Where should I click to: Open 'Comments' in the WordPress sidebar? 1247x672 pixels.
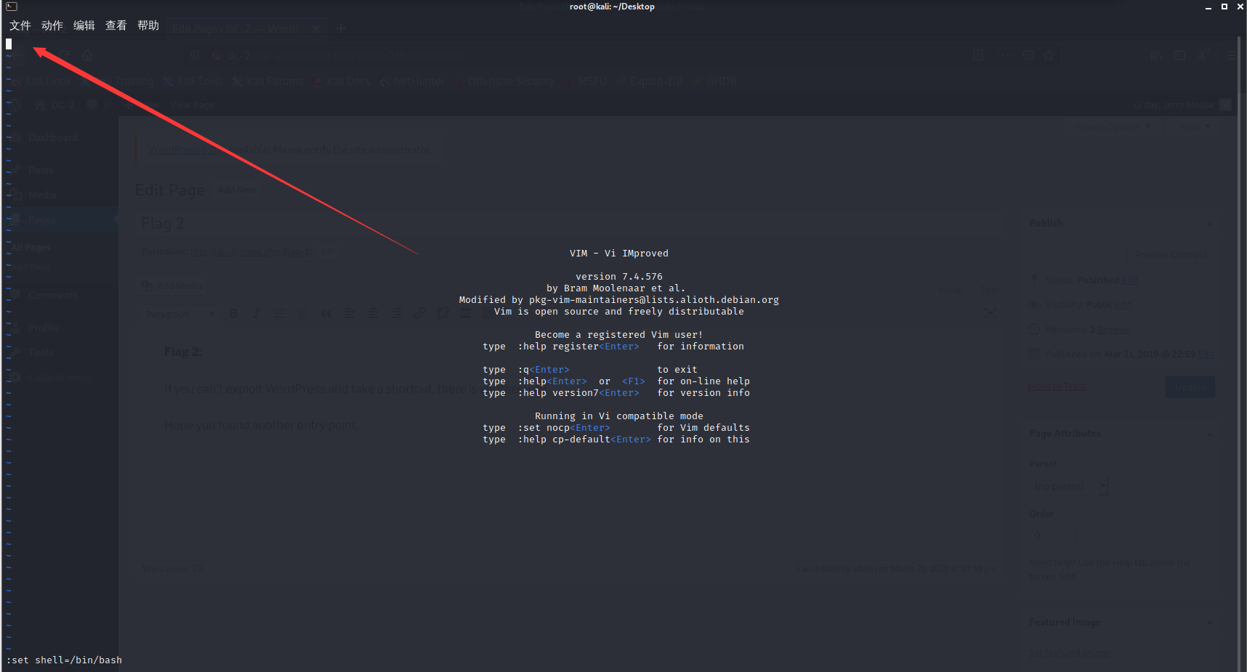(53, 295)
